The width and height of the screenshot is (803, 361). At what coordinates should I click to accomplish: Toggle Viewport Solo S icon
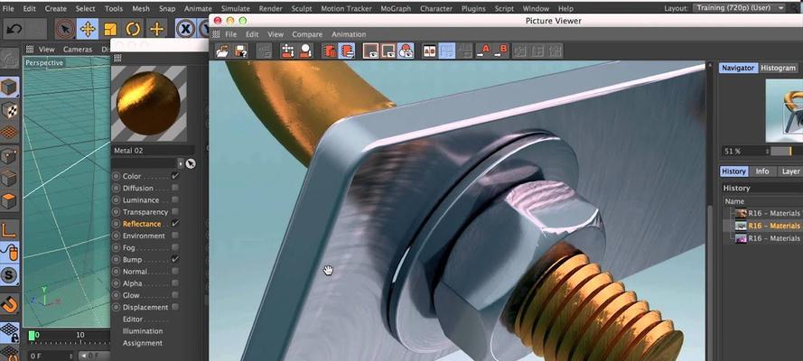[9, 275]
